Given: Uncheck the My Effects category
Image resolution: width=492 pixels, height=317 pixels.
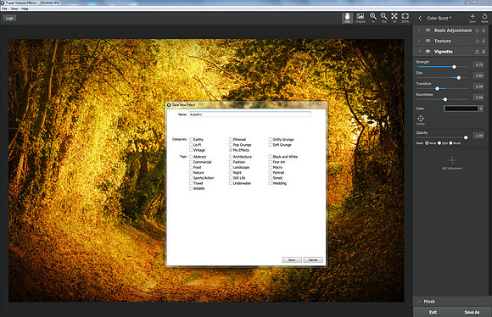Looking at the screenshot, I should [x=231, y=150].
